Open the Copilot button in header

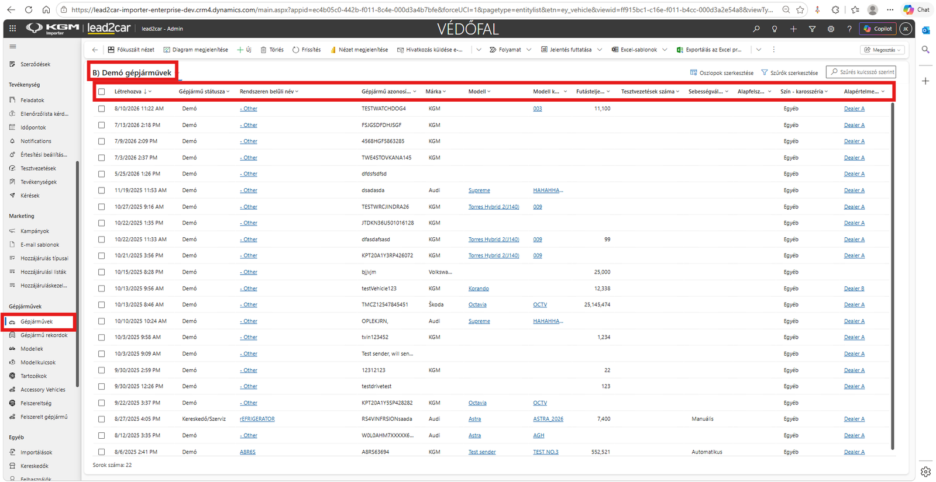tap(877, 29)
